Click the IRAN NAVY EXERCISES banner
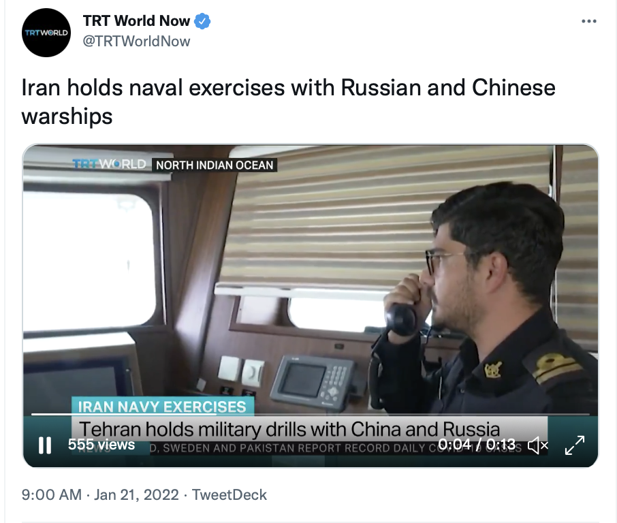This screenshot has height=523, width=617. click(163, 406)
